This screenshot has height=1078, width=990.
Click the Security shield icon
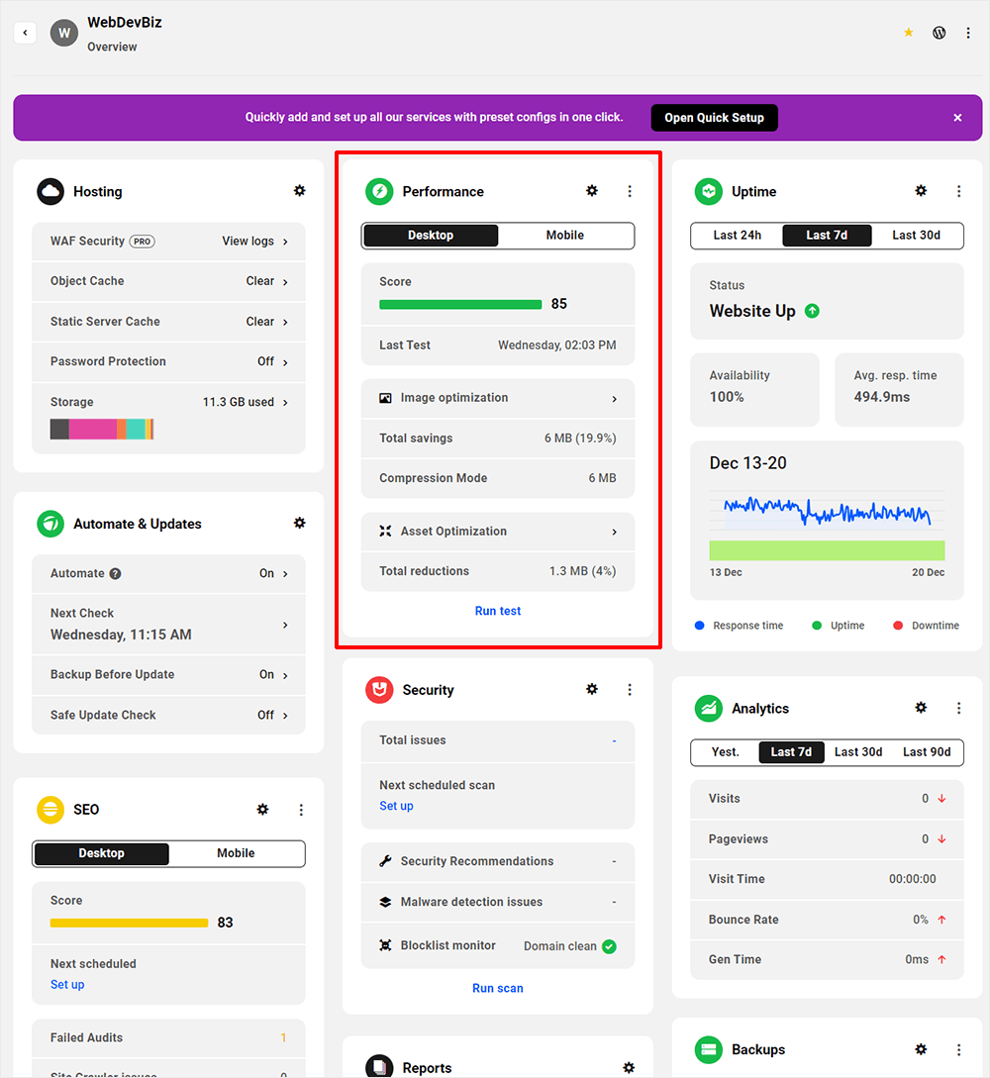pos(379,690)
